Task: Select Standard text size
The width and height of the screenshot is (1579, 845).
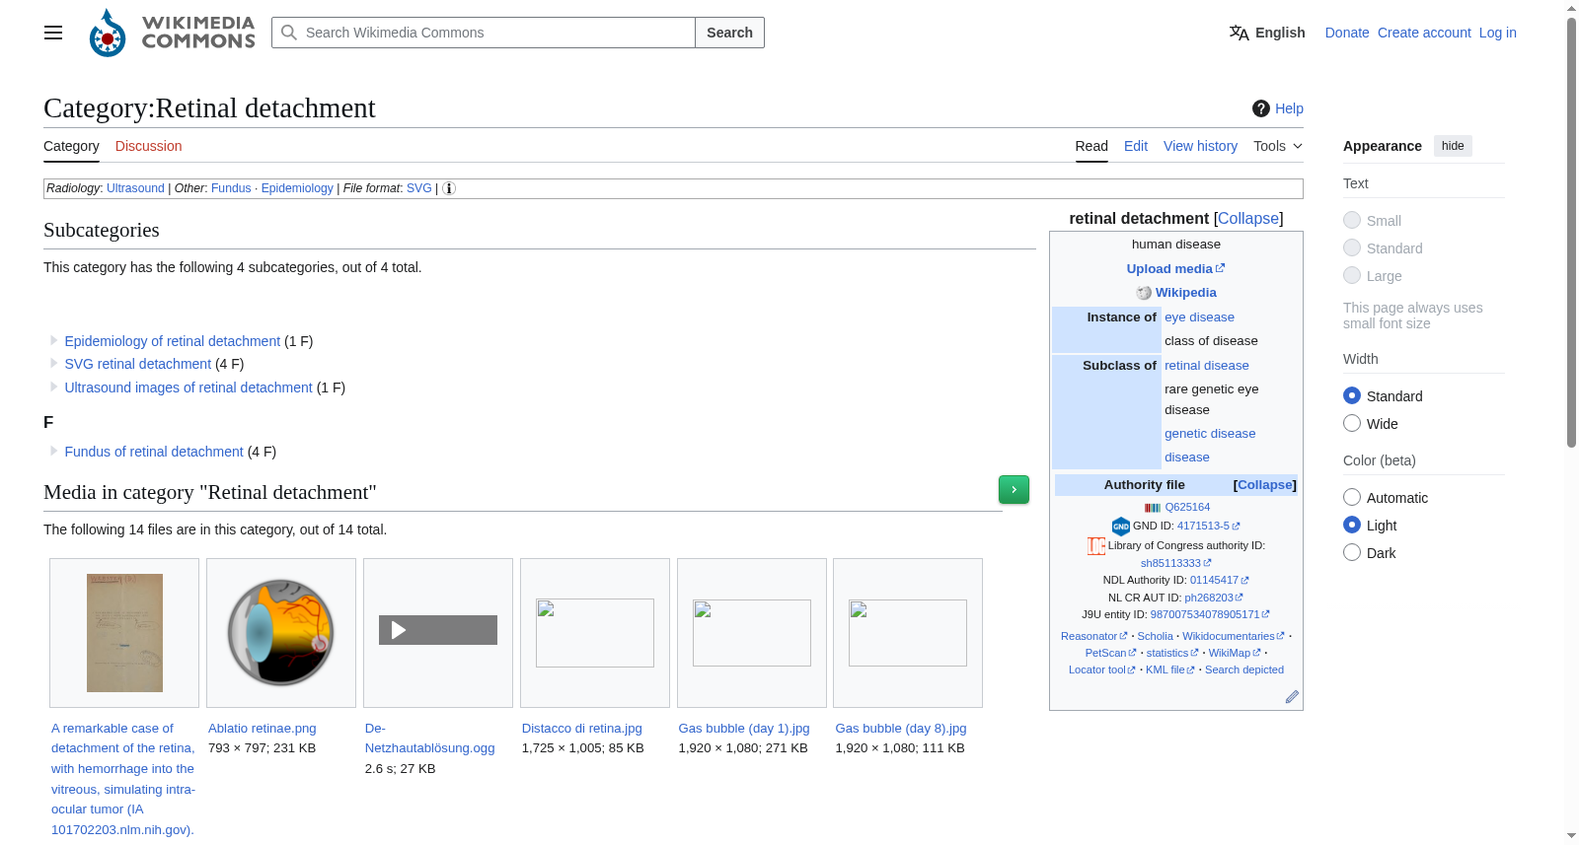Action: point(1352,247)
